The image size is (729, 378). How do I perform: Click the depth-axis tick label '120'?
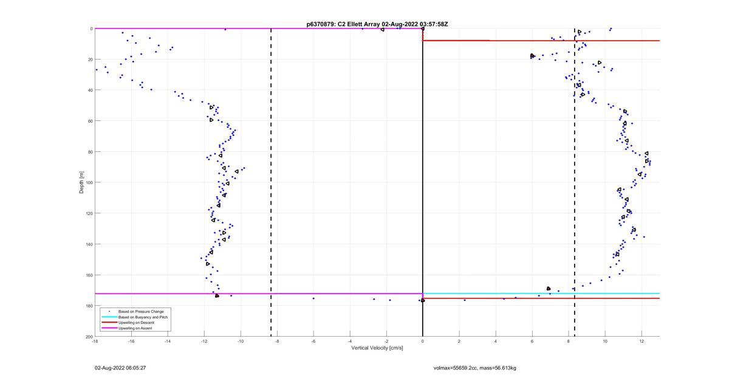tap(89, 213)
